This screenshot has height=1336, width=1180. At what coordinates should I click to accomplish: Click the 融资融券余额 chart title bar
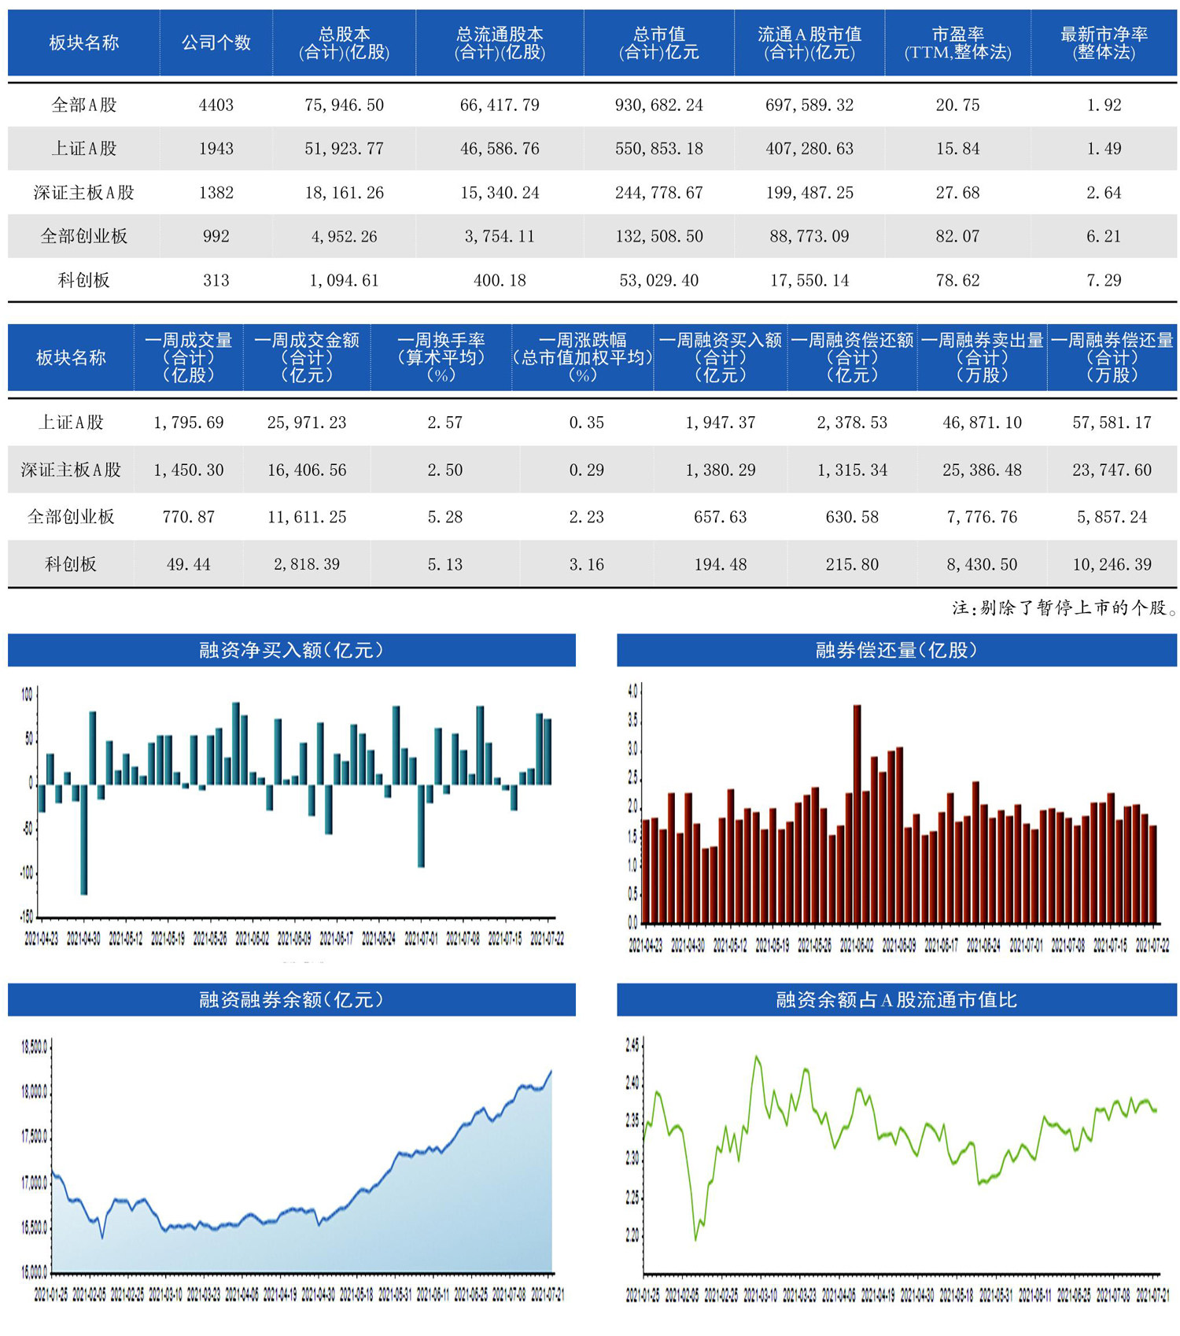pyautogui.click(x=291, y=999)
